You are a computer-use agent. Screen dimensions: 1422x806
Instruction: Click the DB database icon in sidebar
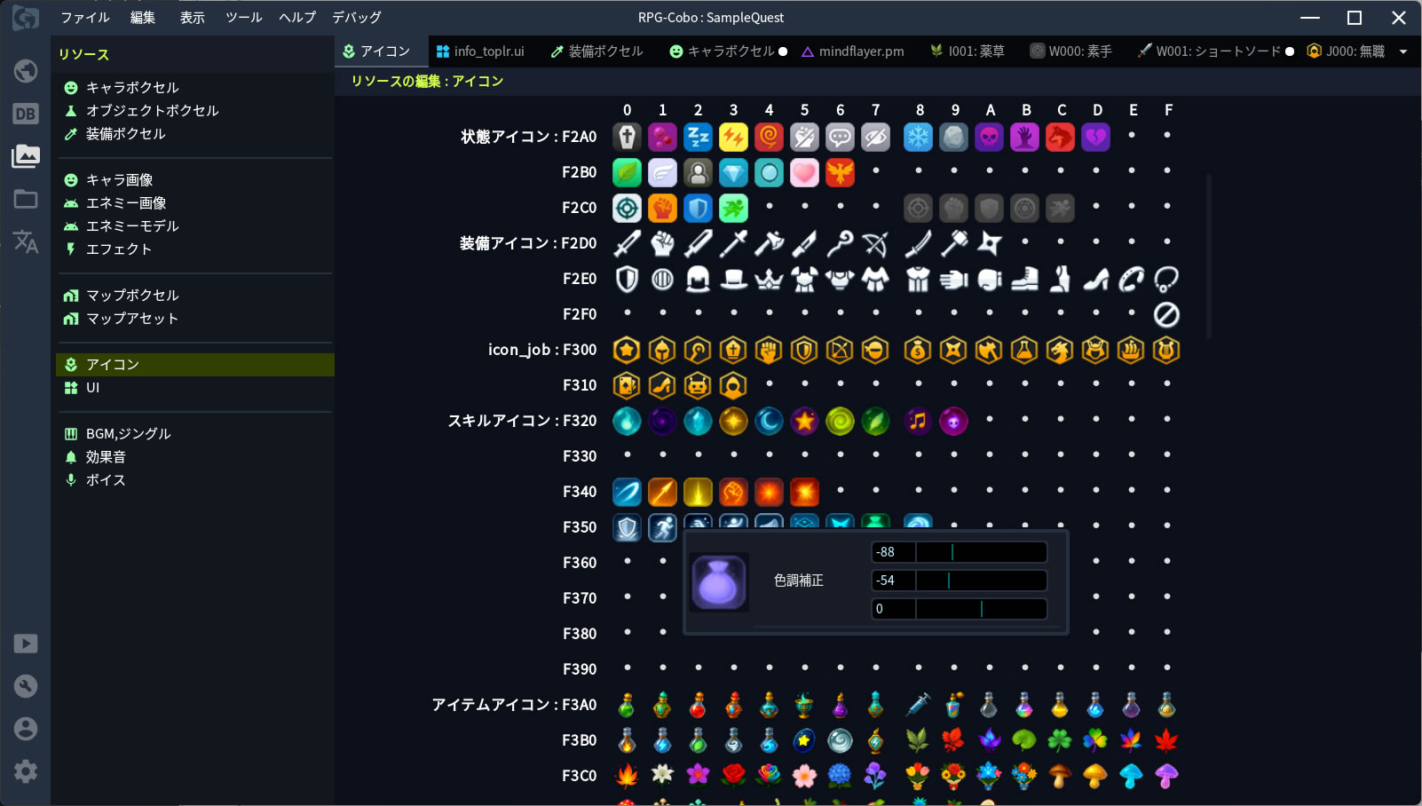[25, 114]
